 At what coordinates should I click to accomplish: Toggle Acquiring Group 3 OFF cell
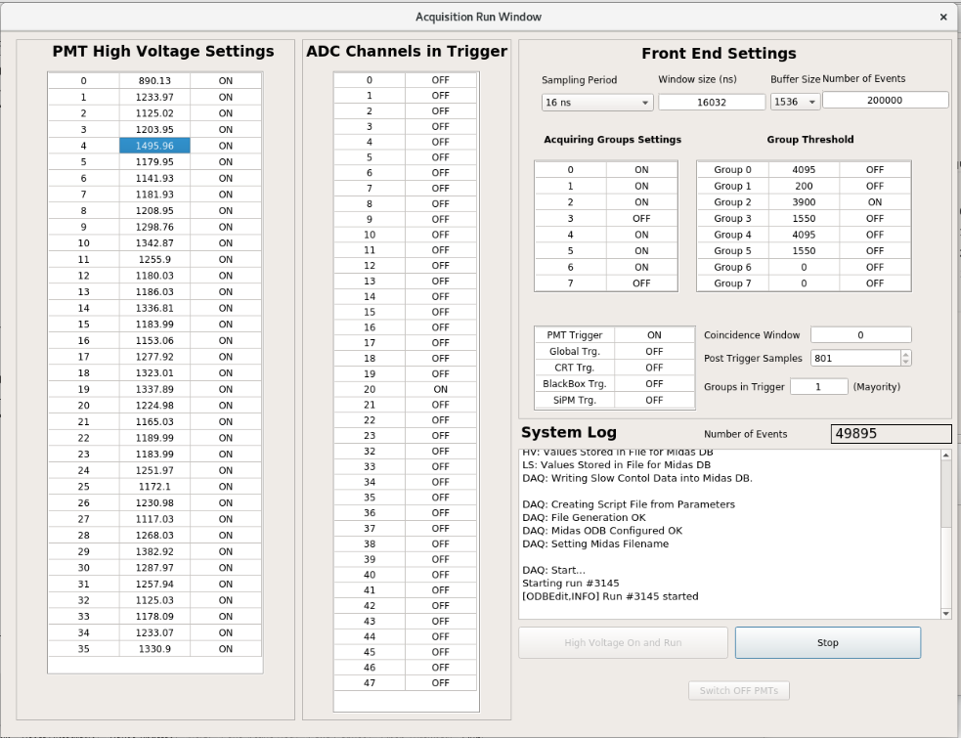tap(641, 219)
